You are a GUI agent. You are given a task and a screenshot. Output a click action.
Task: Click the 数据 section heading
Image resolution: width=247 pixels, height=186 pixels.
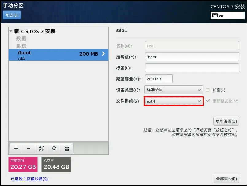(21, 38)
